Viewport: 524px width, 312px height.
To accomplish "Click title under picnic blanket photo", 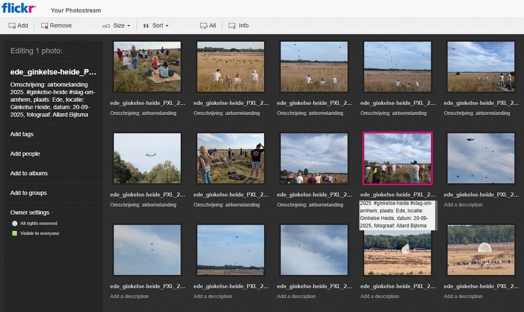I will pyautogui.click(x=147, y=103).
